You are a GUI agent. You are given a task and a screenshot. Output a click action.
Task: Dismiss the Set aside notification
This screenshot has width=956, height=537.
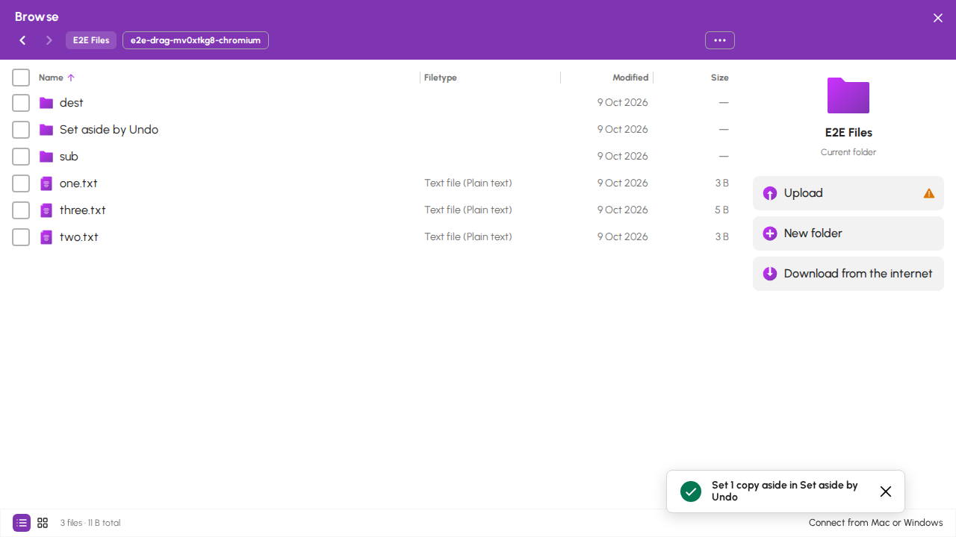[x=886, y=492]
